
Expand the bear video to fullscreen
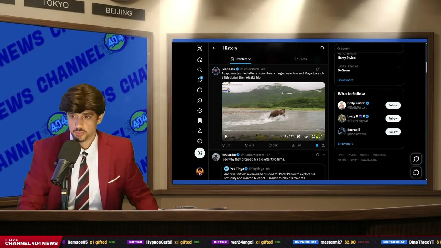point(320,136)
